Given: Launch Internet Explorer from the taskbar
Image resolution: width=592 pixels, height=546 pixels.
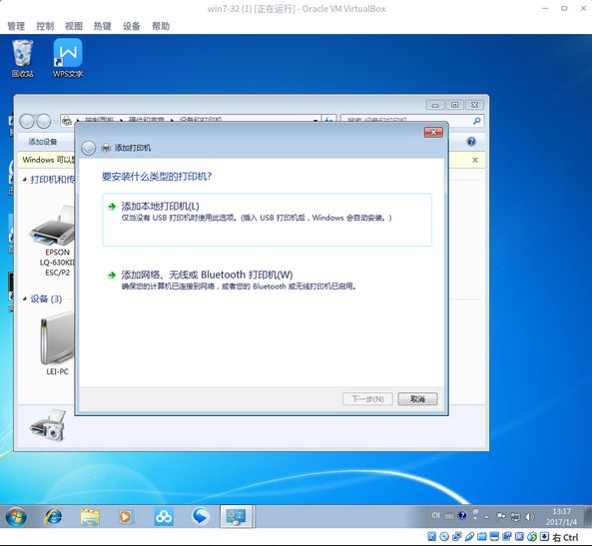Looking at the screenshot, I should [53, 516].
